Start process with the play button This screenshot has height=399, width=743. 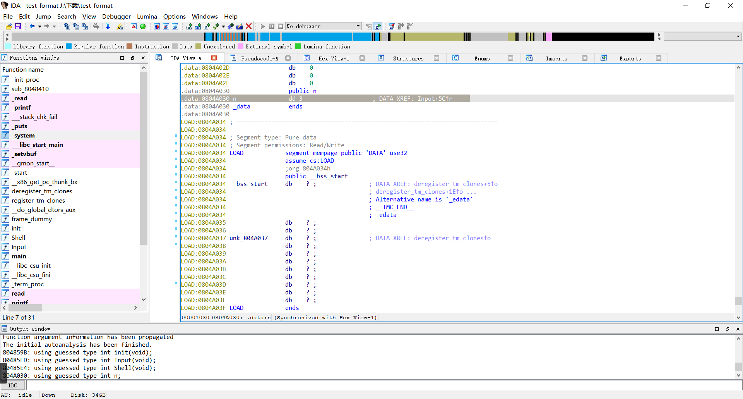click(263, 26)
